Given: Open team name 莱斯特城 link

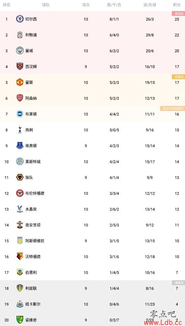Looking at the screenshot, I should click(33, 161).
